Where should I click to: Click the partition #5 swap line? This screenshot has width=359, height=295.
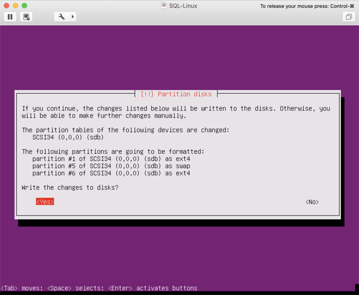(111, 166)
